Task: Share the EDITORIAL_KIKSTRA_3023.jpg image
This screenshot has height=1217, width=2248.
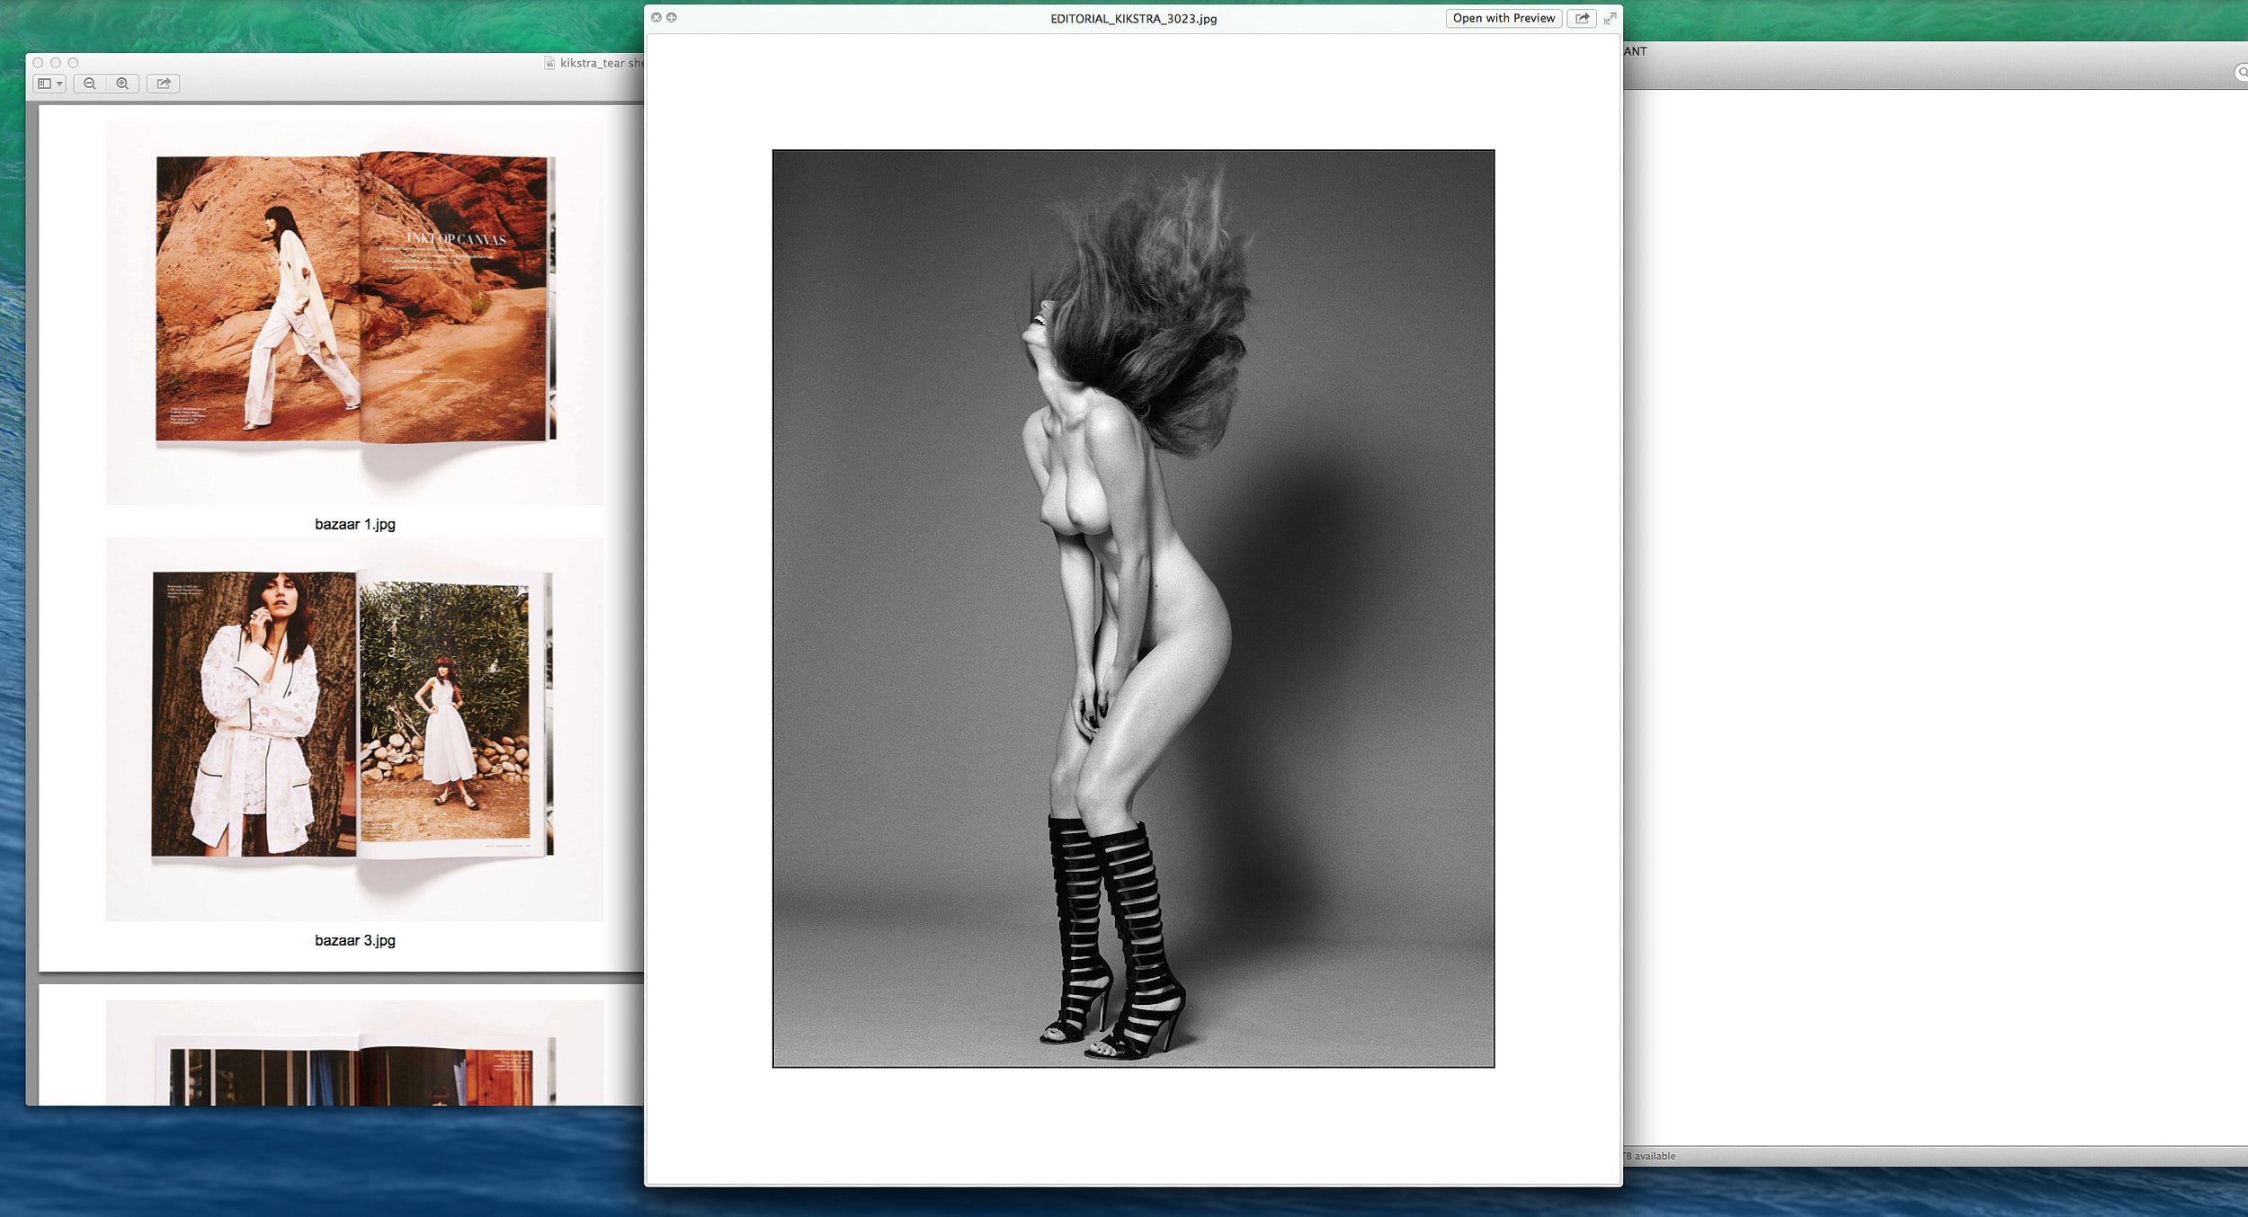Action: click(1581, 18)
